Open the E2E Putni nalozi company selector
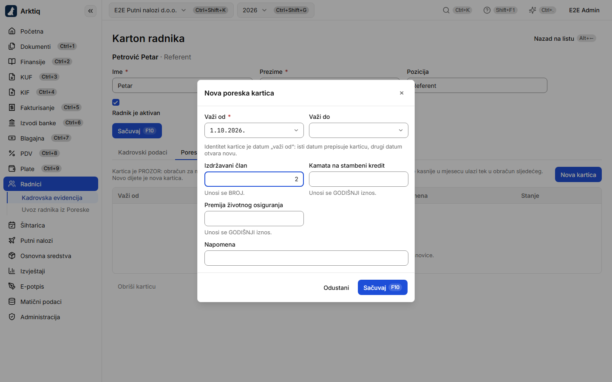Viewport: 612px width, 382px height. (x=171, y=10)
